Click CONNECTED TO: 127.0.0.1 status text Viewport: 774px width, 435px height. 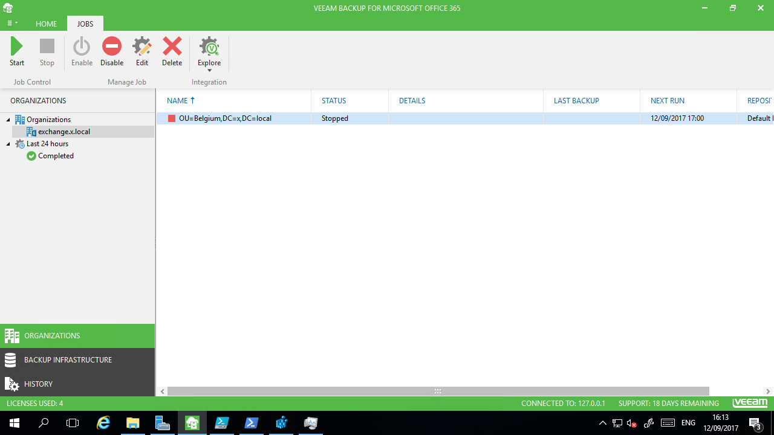point(563,404)
